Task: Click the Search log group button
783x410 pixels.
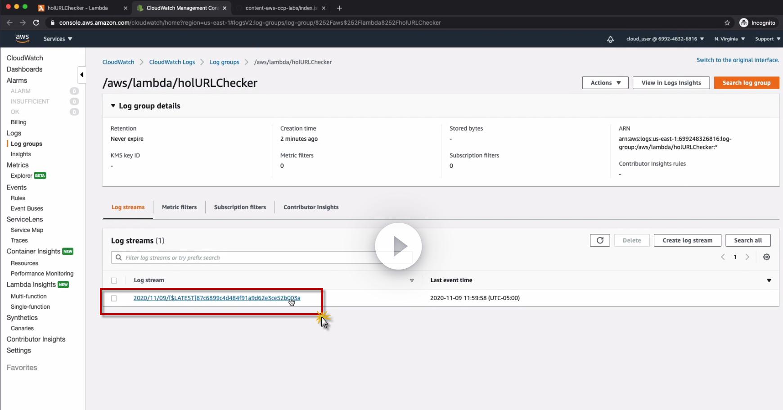Action: tap(747, 83)
